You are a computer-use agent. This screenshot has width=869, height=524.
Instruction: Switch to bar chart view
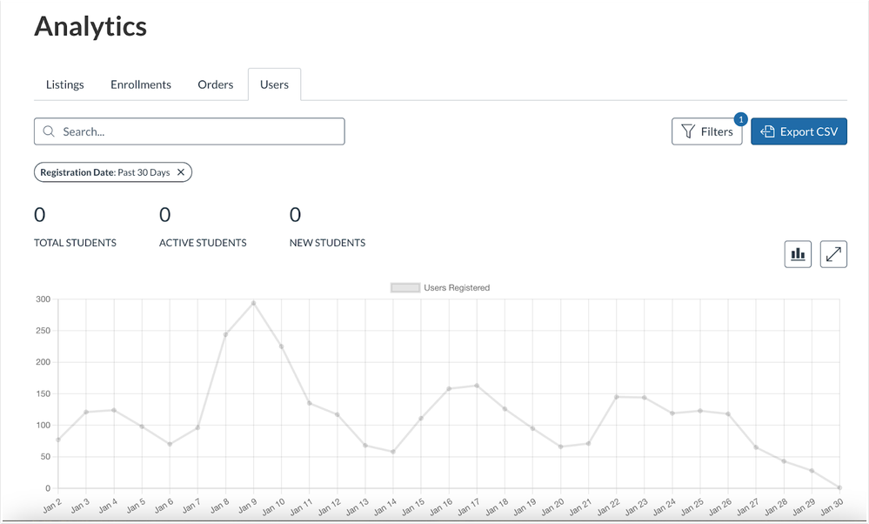click(x=798, y=254)
